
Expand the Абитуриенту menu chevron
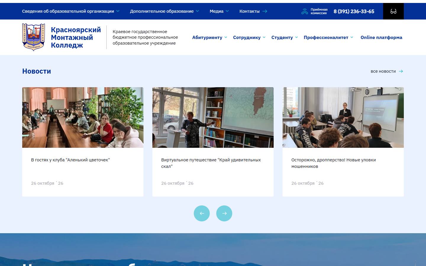(x=226, y=37)
